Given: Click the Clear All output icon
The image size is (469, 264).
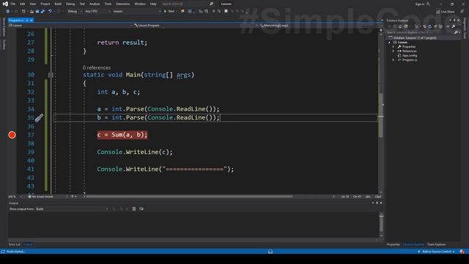Looking at the screenshot, I should point(134,209).
